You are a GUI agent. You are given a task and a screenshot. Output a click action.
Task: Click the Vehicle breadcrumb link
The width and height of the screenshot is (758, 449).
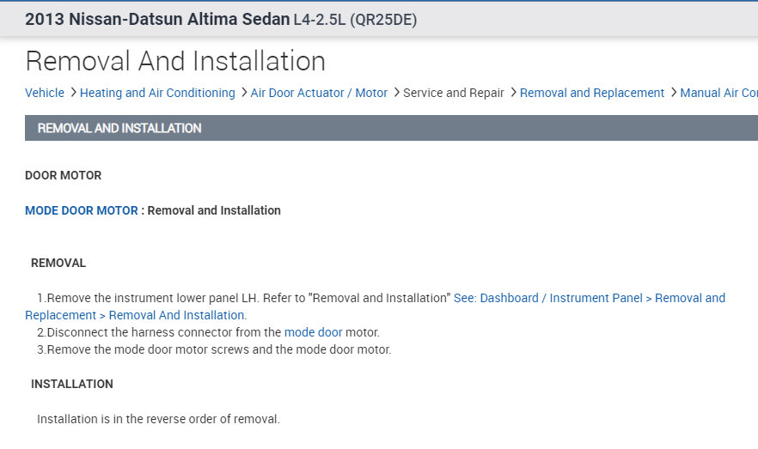[45, 93]
